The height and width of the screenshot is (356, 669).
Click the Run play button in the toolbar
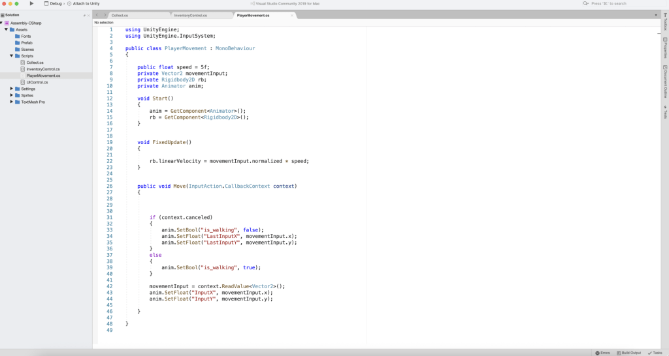pyautogui.click(x=31, y=3)
